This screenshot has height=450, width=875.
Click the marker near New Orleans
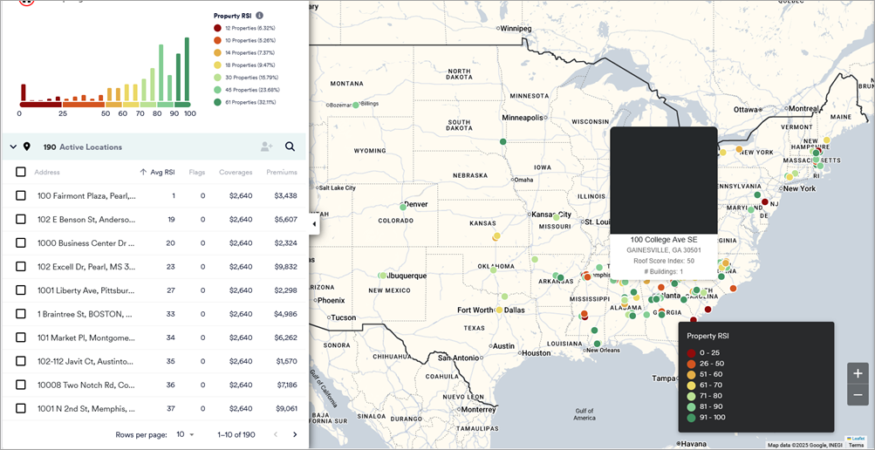pyautogui.click(x=597, y=344)
